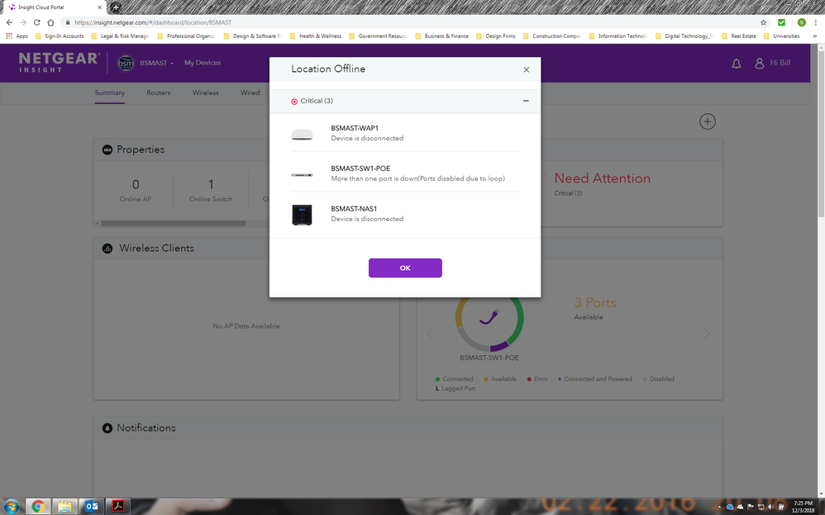Click the bsm location avatar
This screenshot has width=825, height=515.
(x=126, y=63)
